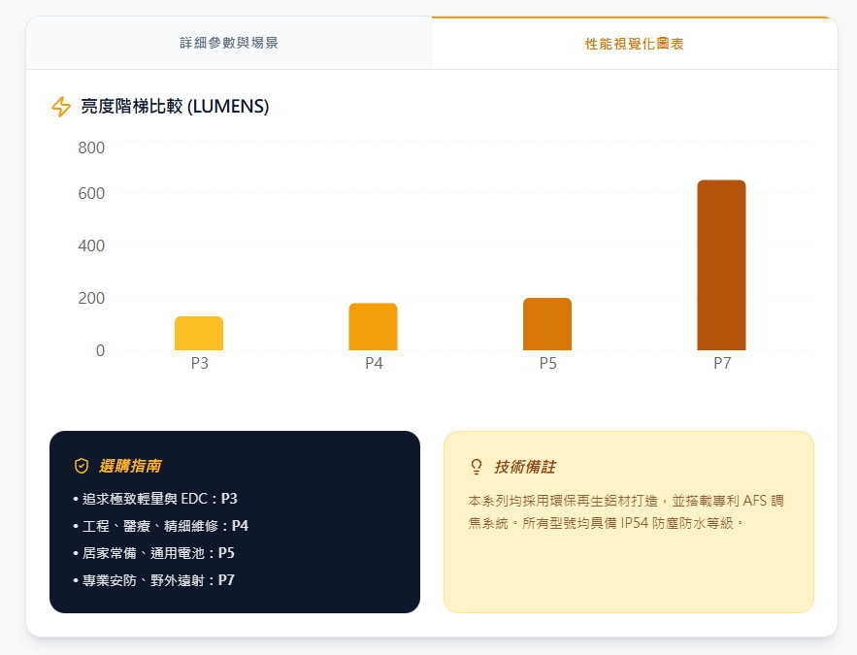Click the 追求極致輕量與 EDC：P3 item

point(155,499)
